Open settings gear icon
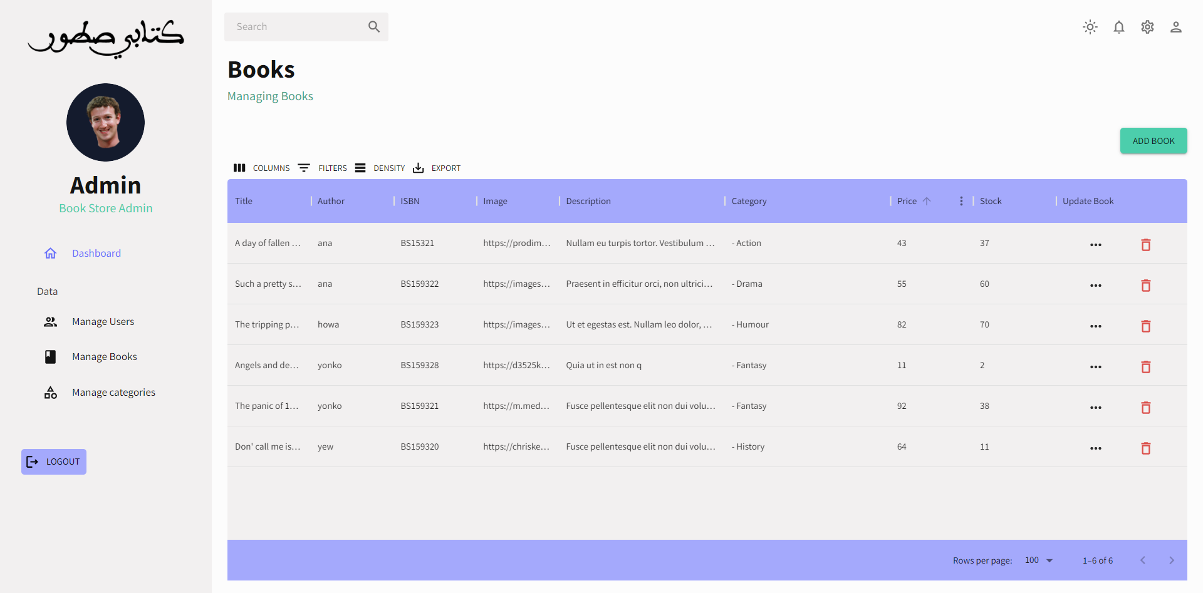The width and height of the screenshot is (1203, 593). pyautogui.click(x=1147, y=27)
